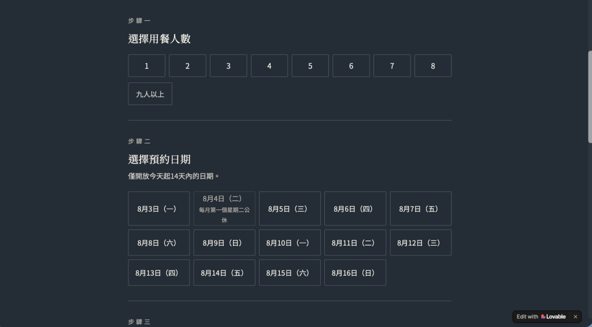Image resolution: width=592 pixels, height=327 pixels.
Task: Select date 8月5日（三）
Action: click(x=290, y=209)
